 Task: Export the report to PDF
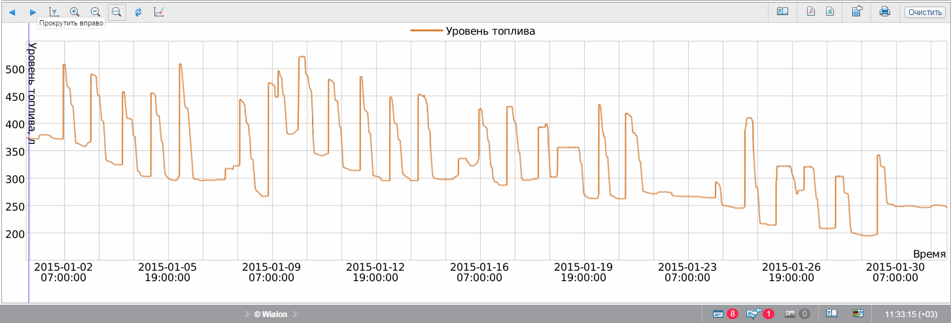[x=810, y=12]
